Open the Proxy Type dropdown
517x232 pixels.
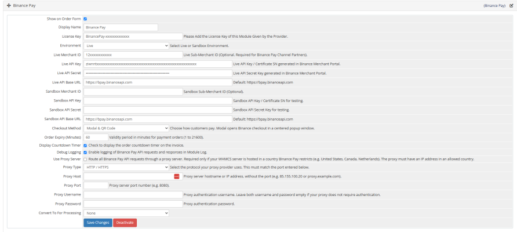[126, 167]
